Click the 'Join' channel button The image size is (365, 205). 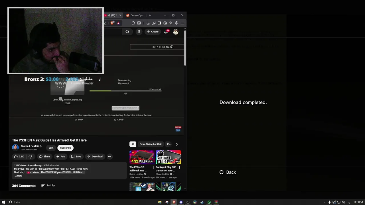pos(51,148)
